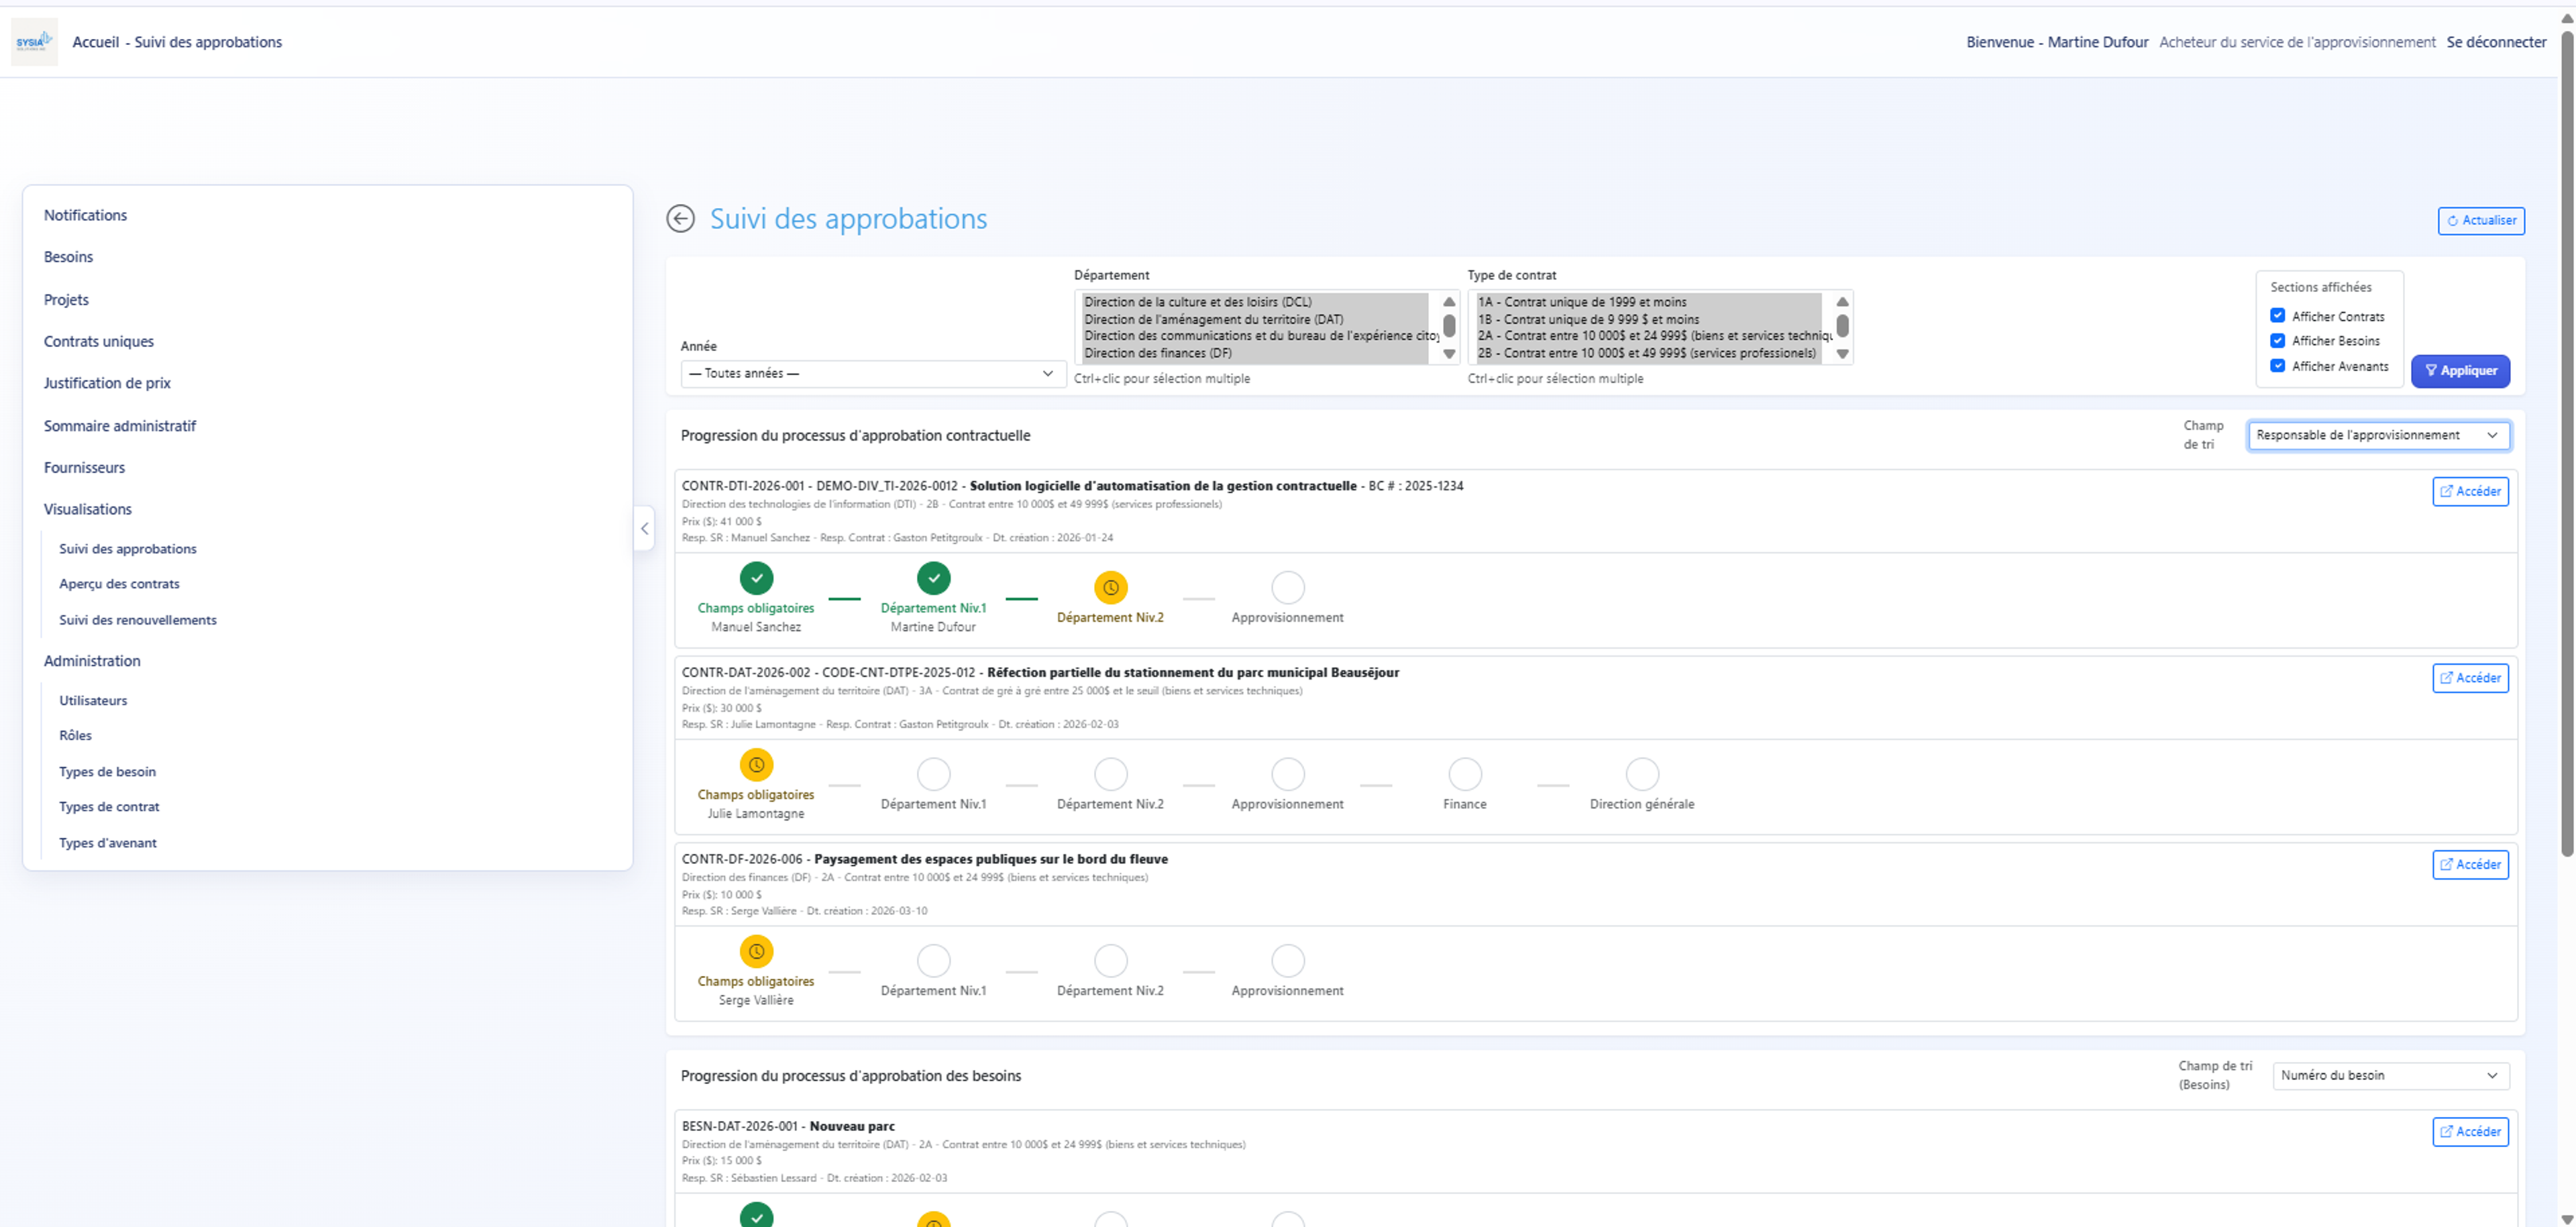Open Contrats uniques in the side menu
Screen dimensions: 2576x1227
pyautogui.click(x=99, y=342)
